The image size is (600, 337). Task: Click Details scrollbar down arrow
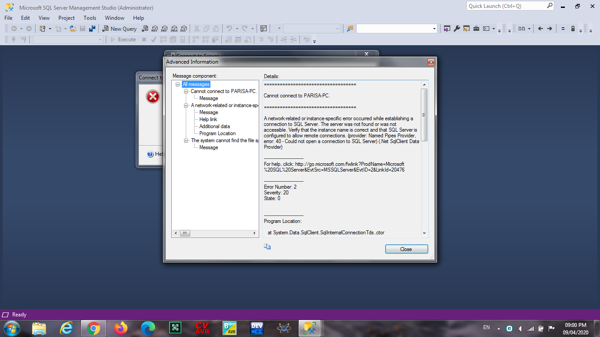(x=424, y=233)
